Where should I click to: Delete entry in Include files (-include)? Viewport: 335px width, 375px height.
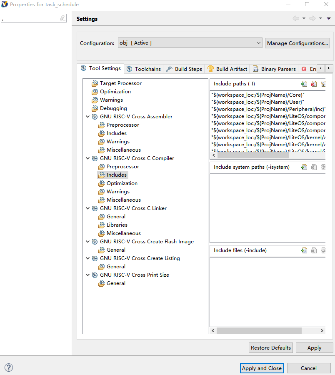[x=314, y=250]
